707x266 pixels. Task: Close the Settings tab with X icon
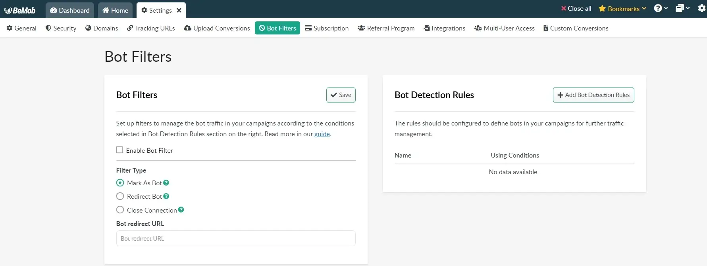tap(179, 10)
